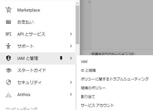Click the Anthos triangle icon
153x110 pixels.
[x=8, y=94]
